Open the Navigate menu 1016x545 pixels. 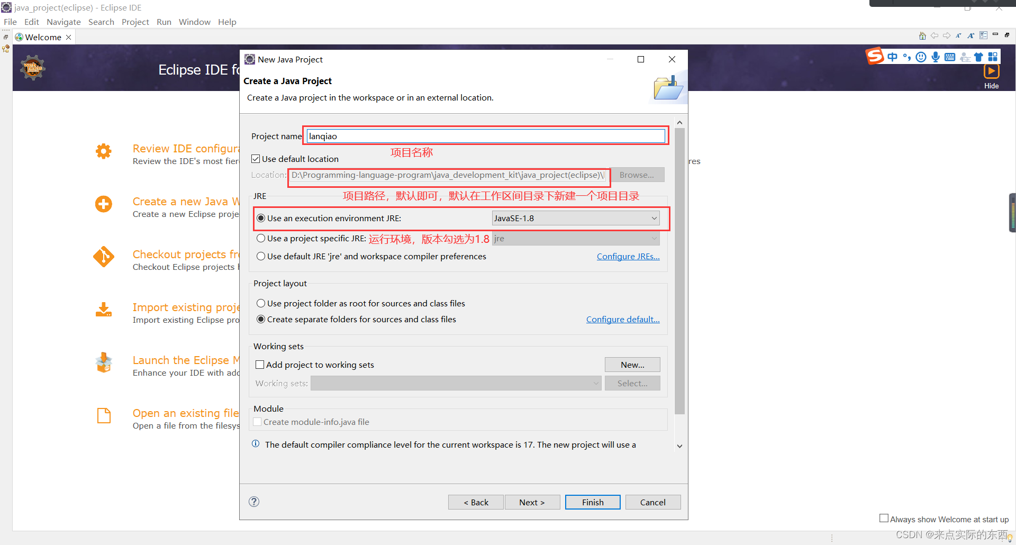63,22
